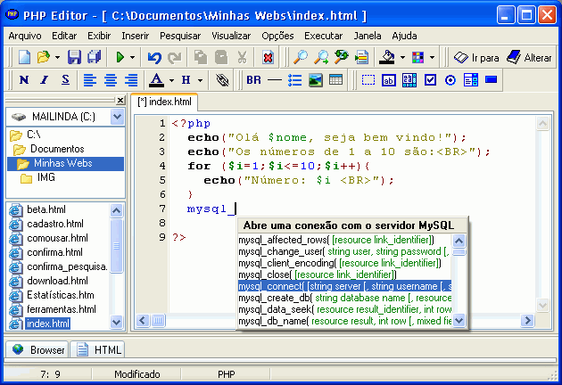Screen dimensions: 562x385
Task: Undo the last action
Action: [x=154, y=57]
